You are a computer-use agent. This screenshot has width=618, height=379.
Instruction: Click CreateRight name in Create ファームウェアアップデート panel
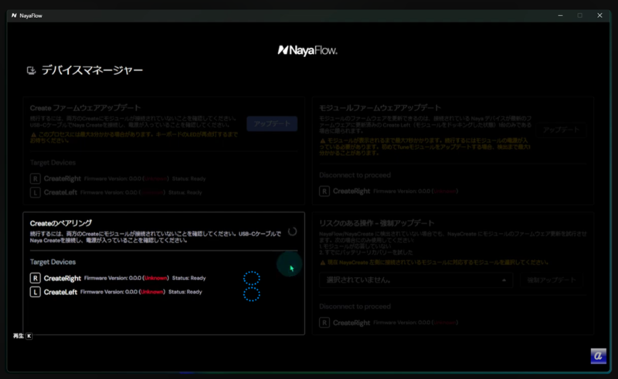63,179
